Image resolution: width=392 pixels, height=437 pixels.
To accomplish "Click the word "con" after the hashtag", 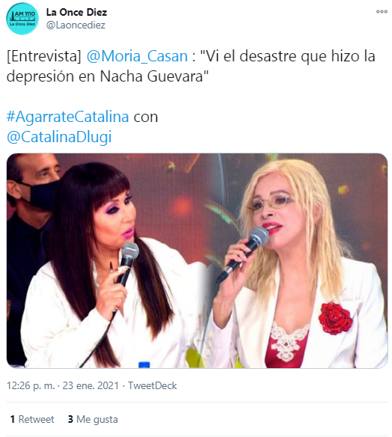I will [146, 117].
